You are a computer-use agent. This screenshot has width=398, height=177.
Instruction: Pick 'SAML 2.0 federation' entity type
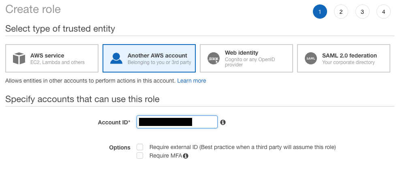pyautogui.click(x=349, y=55)
